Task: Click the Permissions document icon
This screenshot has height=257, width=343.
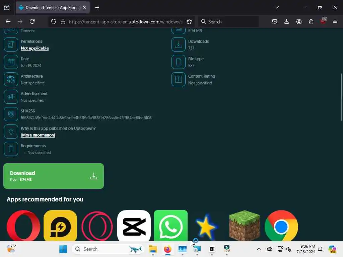Action: pyautogui.click(x=11, y=45)
